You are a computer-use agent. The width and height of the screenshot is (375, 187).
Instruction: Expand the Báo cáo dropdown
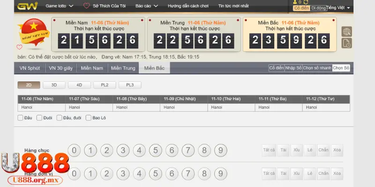(x=147, y=6)
